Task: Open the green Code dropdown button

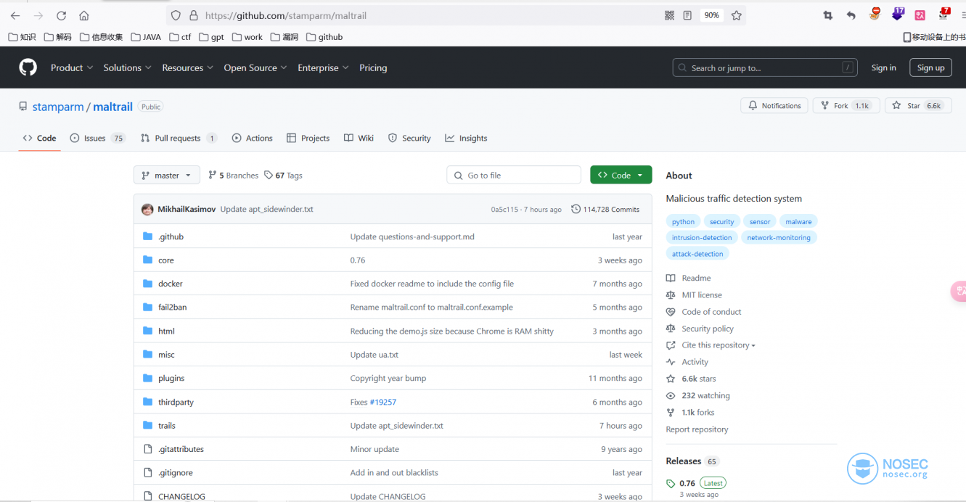Action: pyautogui.click(x=621, y=175)
